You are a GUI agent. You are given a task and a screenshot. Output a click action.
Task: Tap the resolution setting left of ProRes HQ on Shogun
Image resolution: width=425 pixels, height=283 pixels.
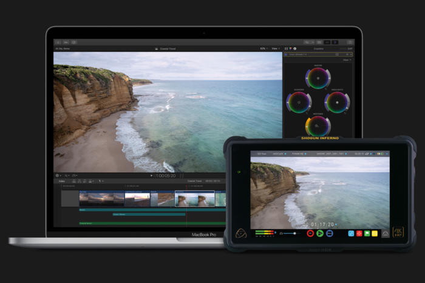click(x=278, y=154)
